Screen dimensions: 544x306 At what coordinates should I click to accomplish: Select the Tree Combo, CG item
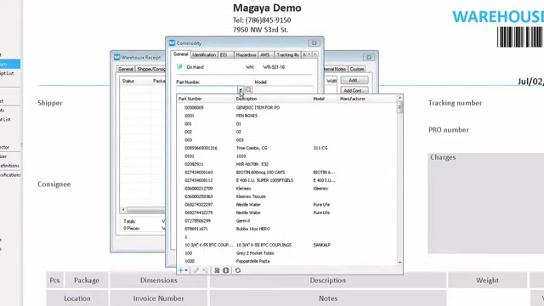click(287, 148)
